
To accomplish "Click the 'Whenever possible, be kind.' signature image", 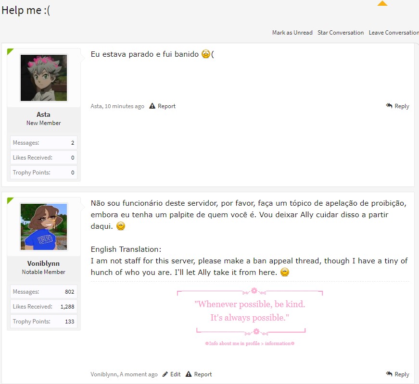I will coord(250,311).
